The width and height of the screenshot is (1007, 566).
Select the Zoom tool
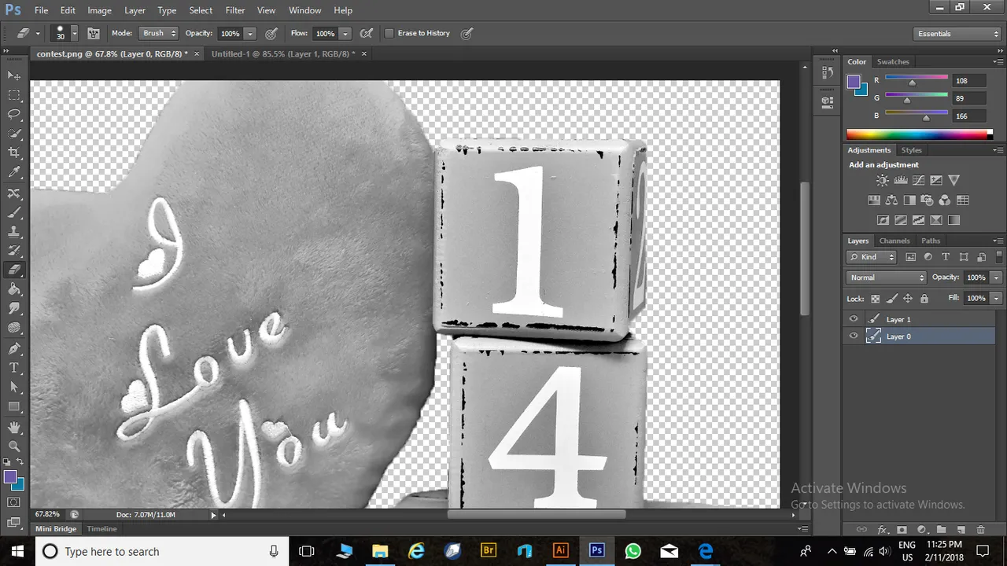pyautogui.click(x=14, y=446)
